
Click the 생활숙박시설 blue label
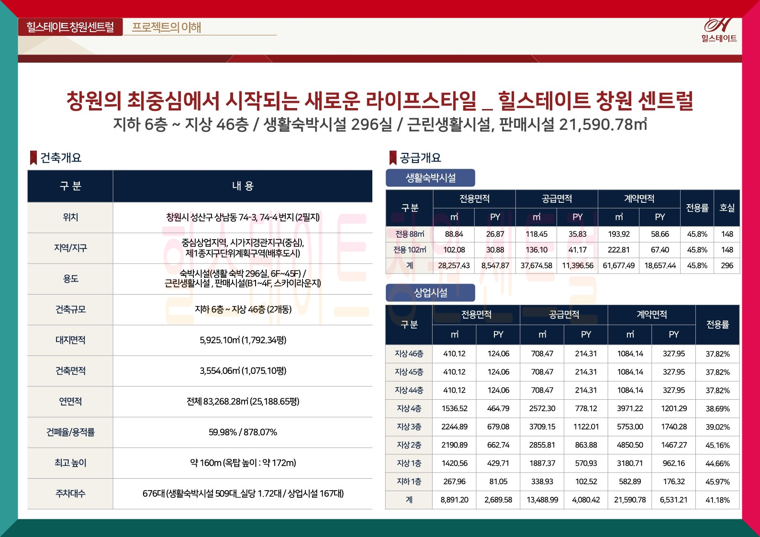tap(430, 178)
